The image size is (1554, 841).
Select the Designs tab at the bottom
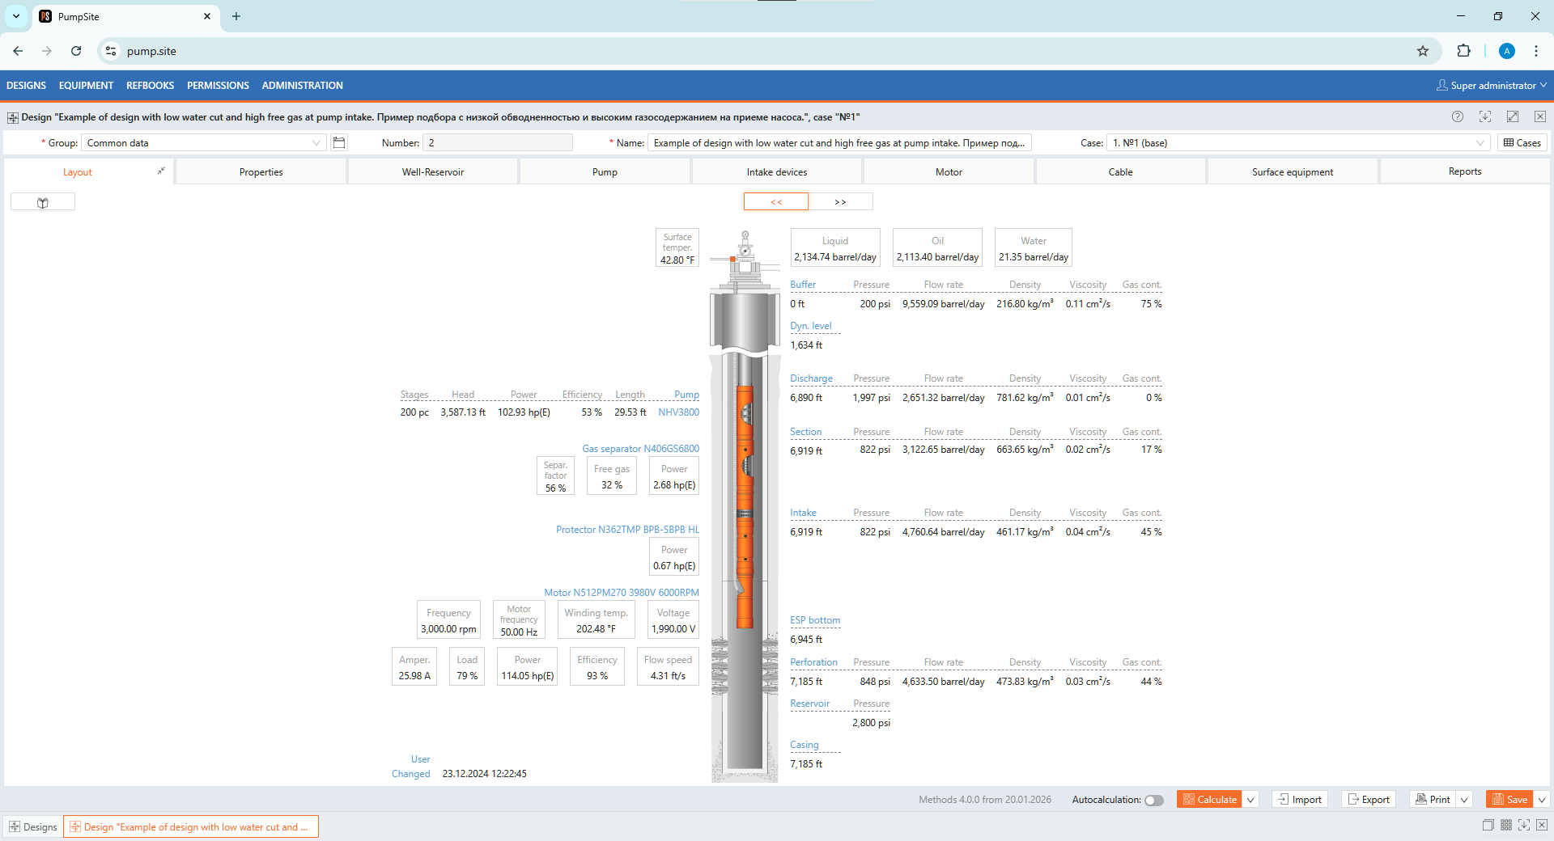coord(33,826)
